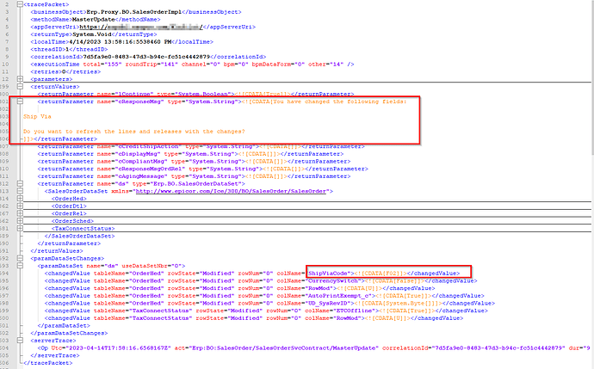The width and height of the screenshot is (594, 369).
Task: Expand the collapsed OrderSched node
Action: tap(20, 221)
